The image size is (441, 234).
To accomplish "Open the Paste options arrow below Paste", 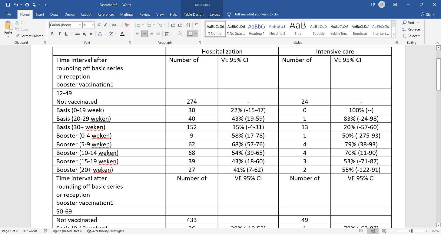I will 8,36.
